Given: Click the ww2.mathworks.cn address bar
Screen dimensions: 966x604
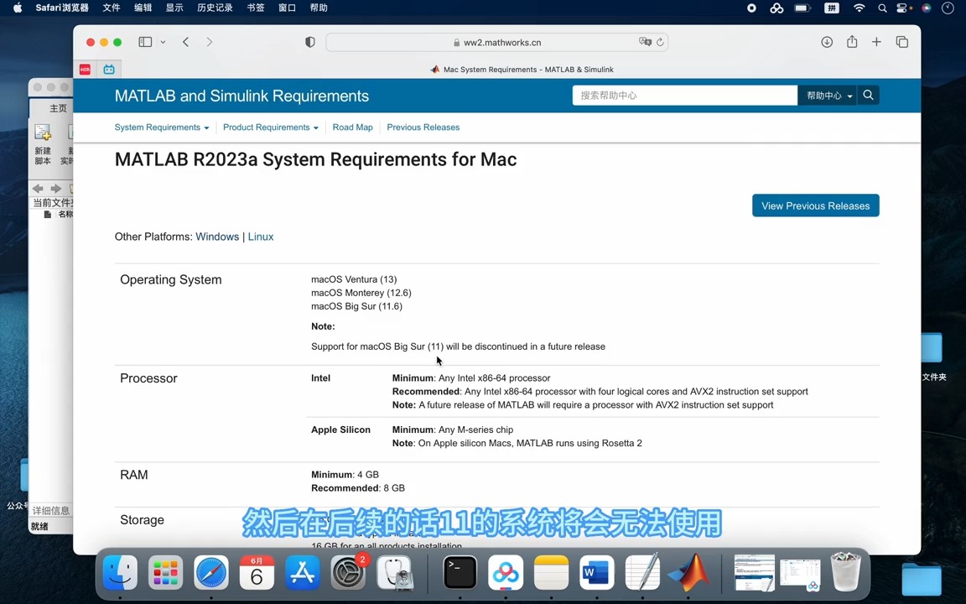Looking at the screenshot, I should [496, 43].
